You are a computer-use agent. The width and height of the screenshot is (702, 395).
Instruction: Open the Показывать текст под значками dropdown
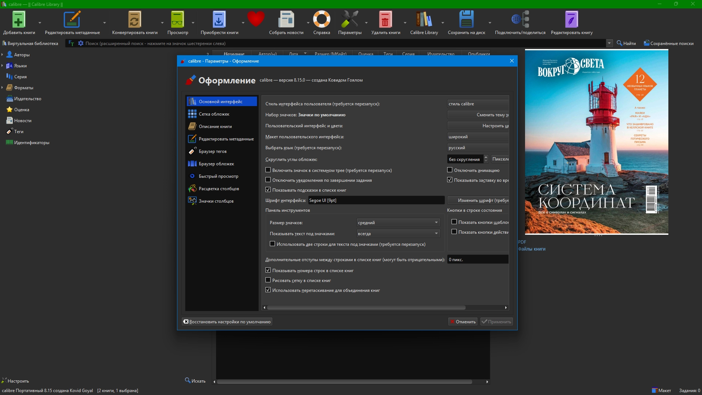(398, 233)
